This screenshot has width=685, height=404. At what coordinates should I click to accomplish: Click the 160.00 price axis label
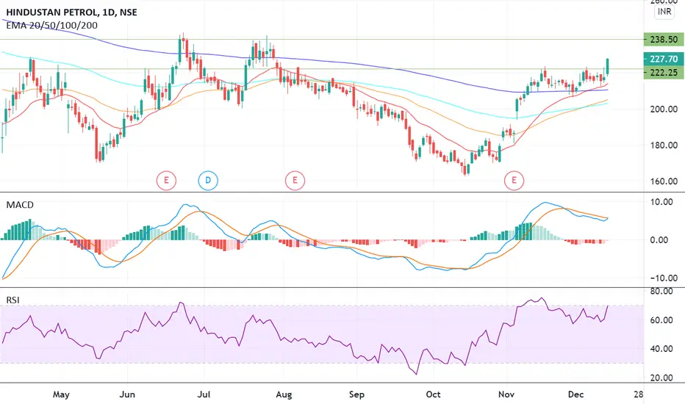(x=664, y=181)
